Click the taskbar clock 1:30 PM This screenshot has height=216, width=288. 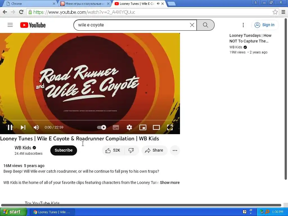point(278,212)
